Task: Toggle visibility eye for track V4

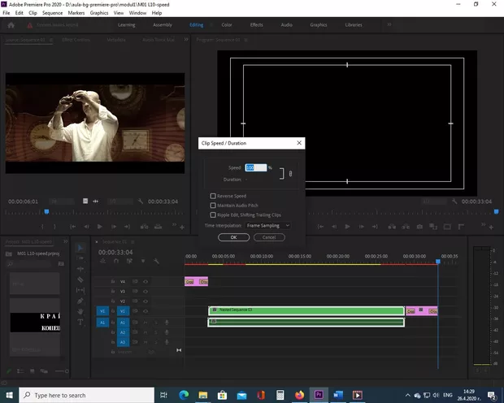Action: pos(146,281)
